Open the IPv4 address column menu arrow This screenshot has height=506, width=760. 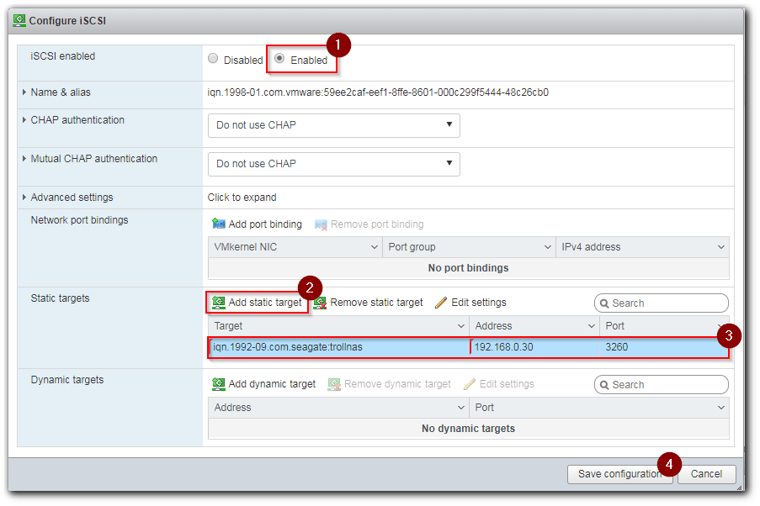(x=721, y=247)
